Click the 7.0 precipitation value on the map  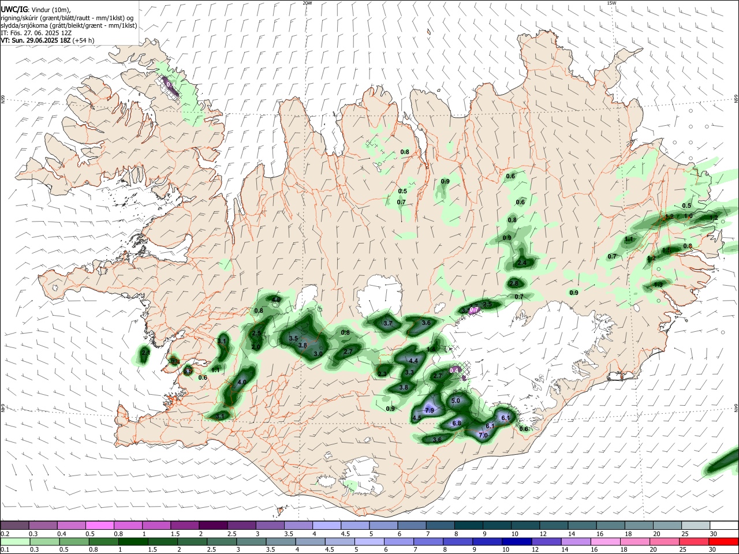click(x=483, y=436)
